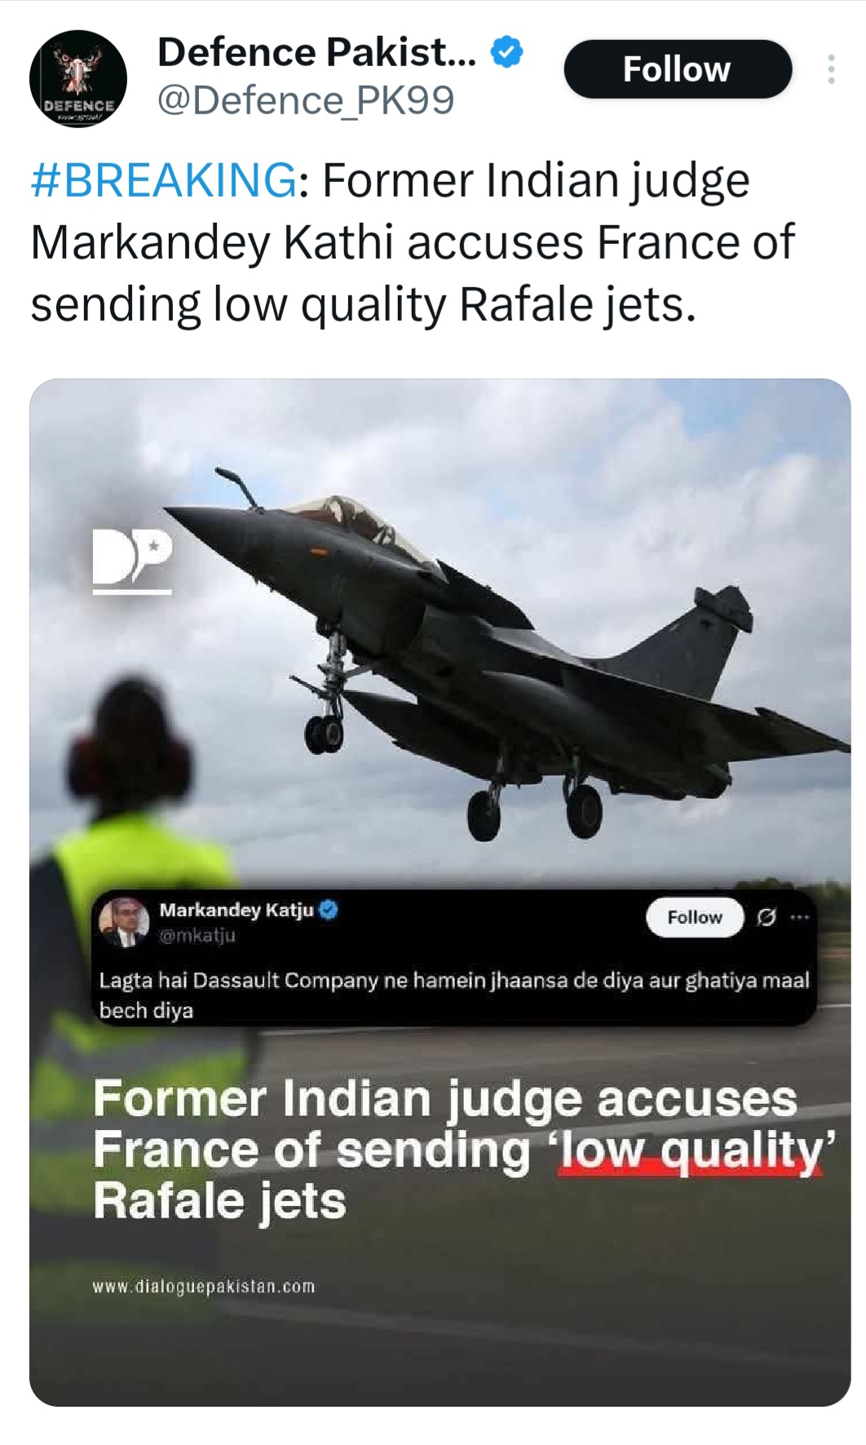Tap the Defence Pakist... display name
This screenshot has height=1445, width=866.
(x=316, y=52)
